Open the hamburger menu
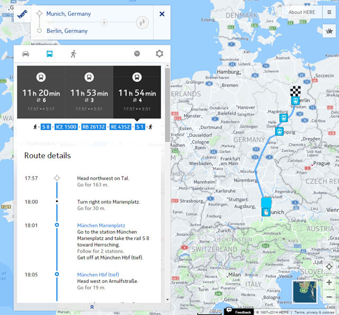The width and height of the screenshot is (339, 315). point(329,13)
